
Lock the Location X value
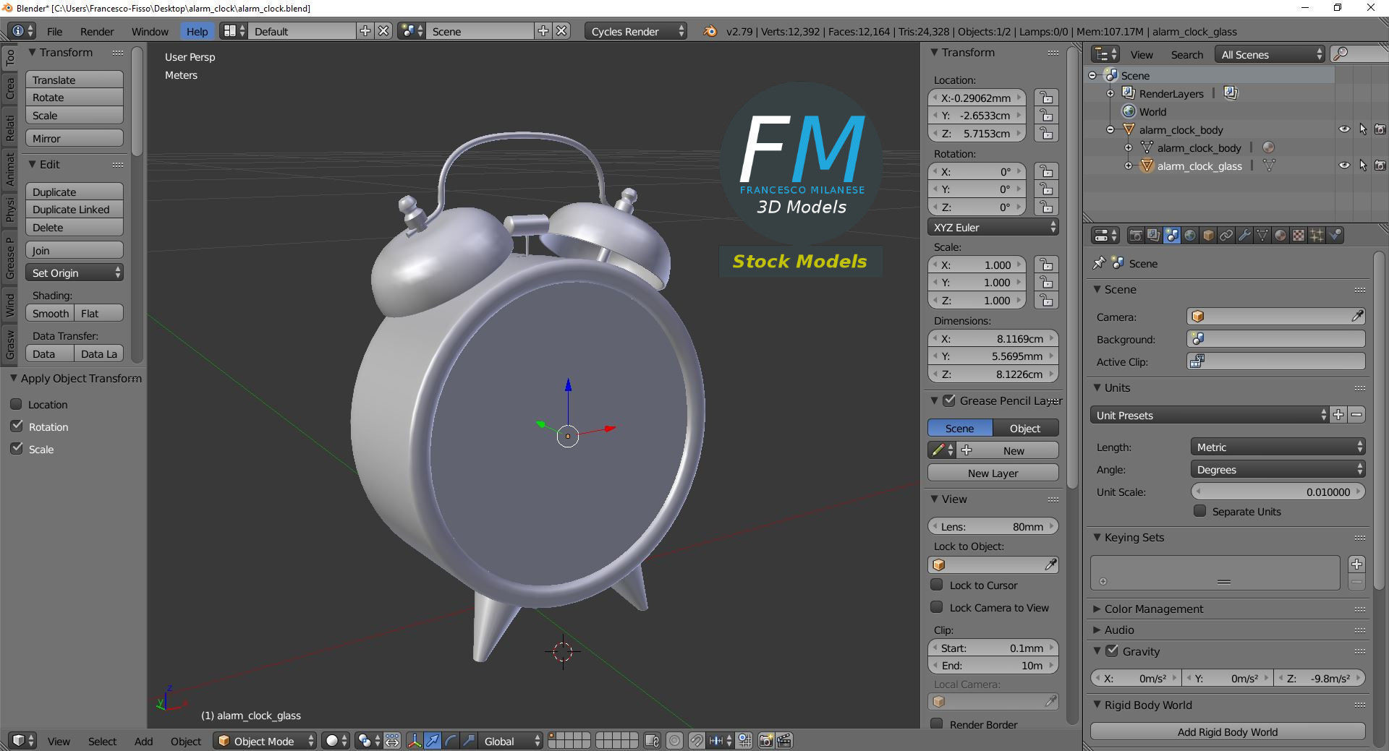(x=1046, y=98)
